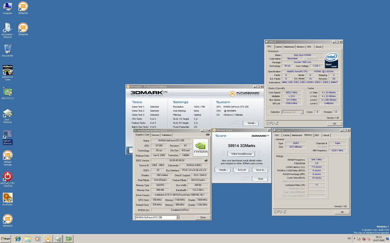
Task: Switch to the Sensors tab in GPU-Z
Action: pos(155,135)
